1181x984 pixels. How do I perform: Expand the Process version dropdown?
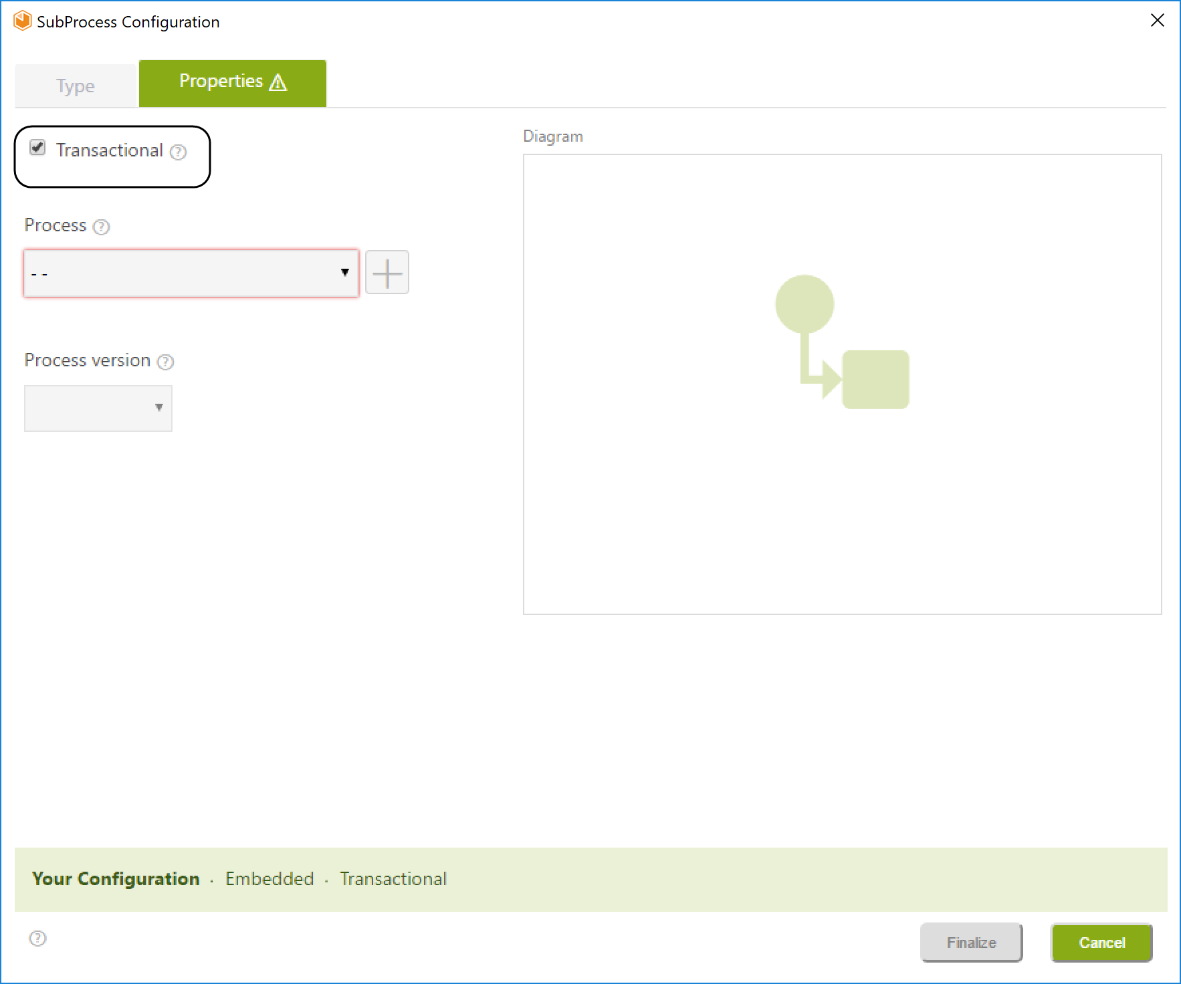click(98, 408)
